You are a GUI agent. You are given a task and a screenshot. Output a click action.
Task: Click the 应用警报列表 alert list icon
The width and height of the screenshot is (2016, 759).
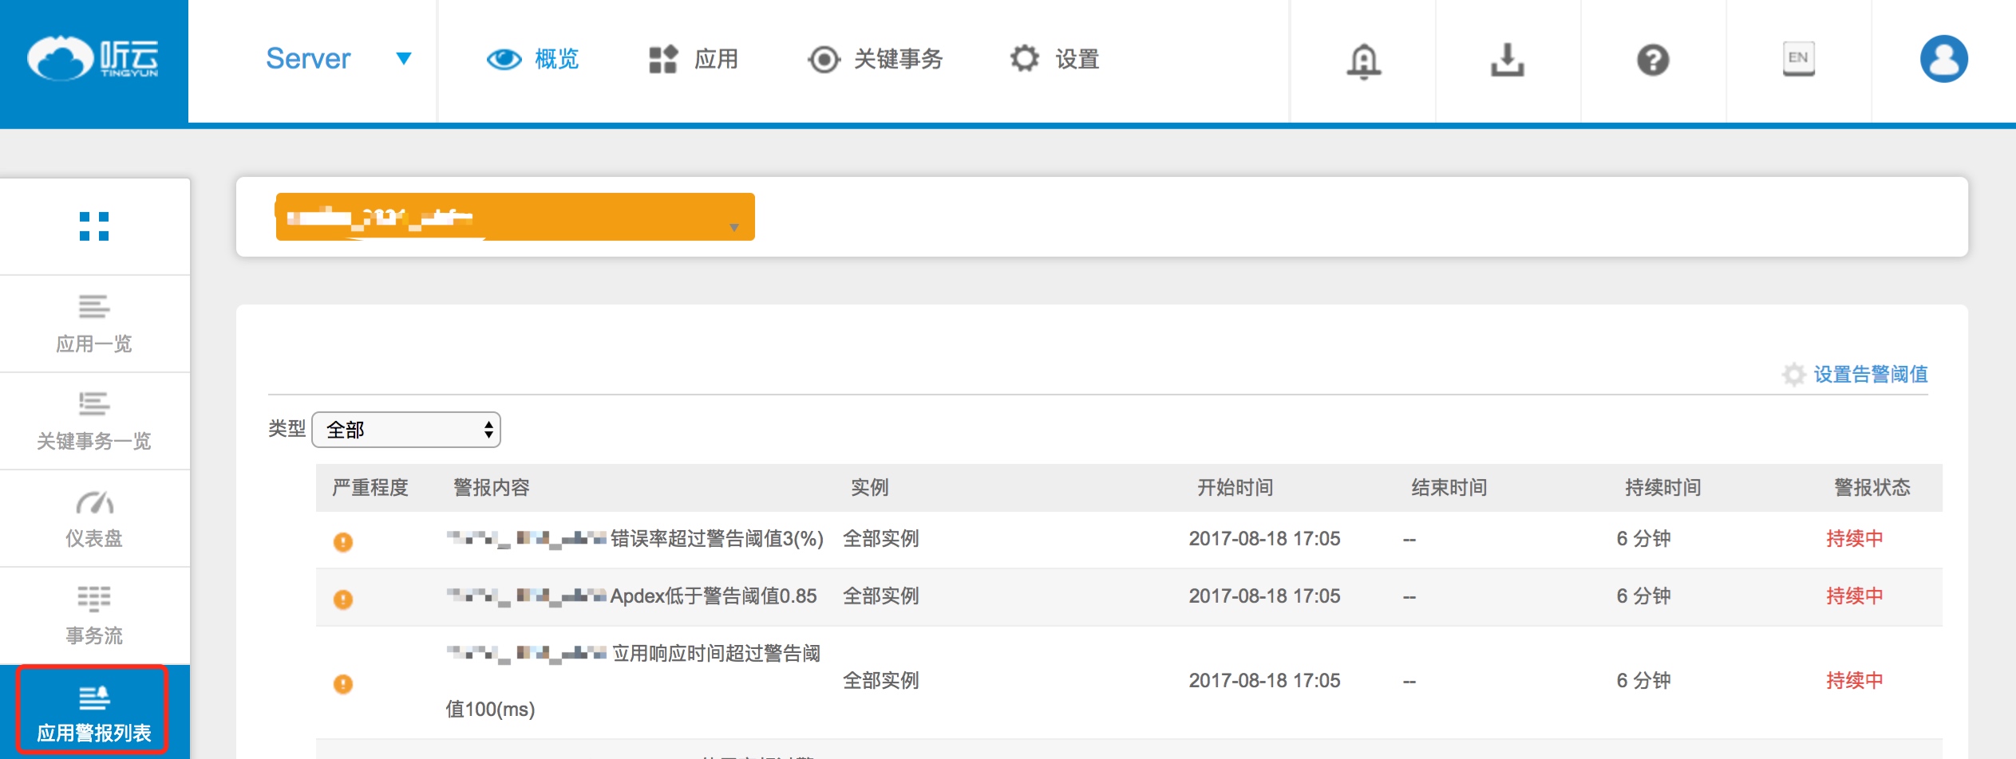point(94,698)
